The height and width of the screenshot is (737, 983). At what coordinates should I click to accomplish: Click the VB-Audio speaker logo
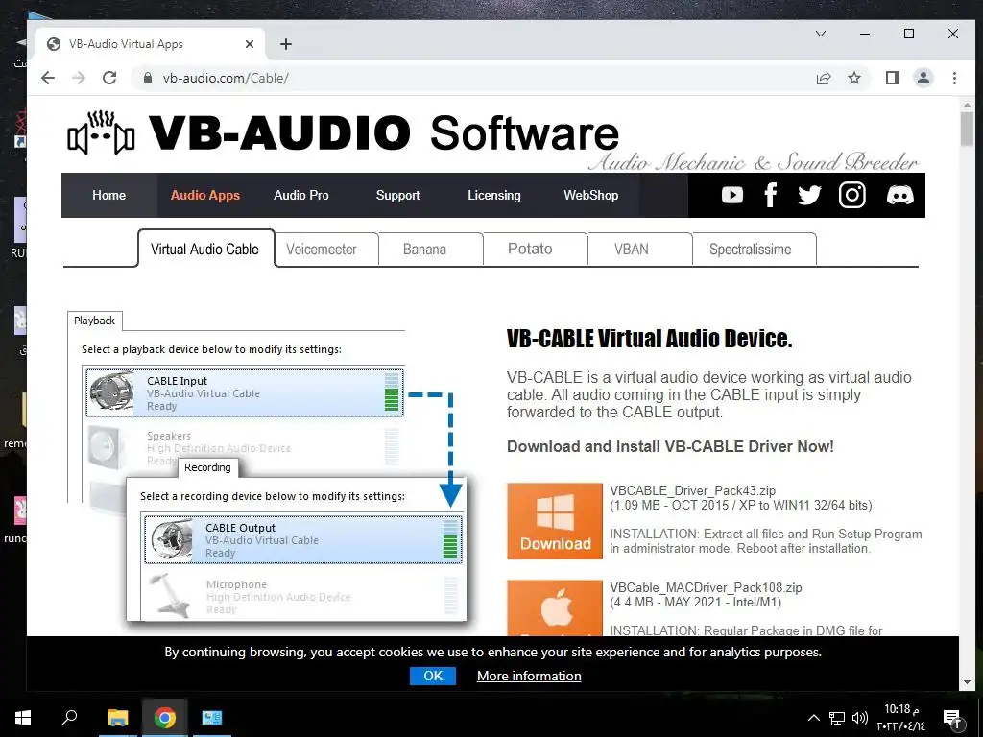[101, 132]
